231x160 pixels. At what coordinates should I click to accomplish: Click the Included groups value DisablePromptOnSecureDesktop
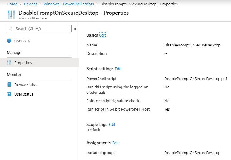[x=192, y=153]
